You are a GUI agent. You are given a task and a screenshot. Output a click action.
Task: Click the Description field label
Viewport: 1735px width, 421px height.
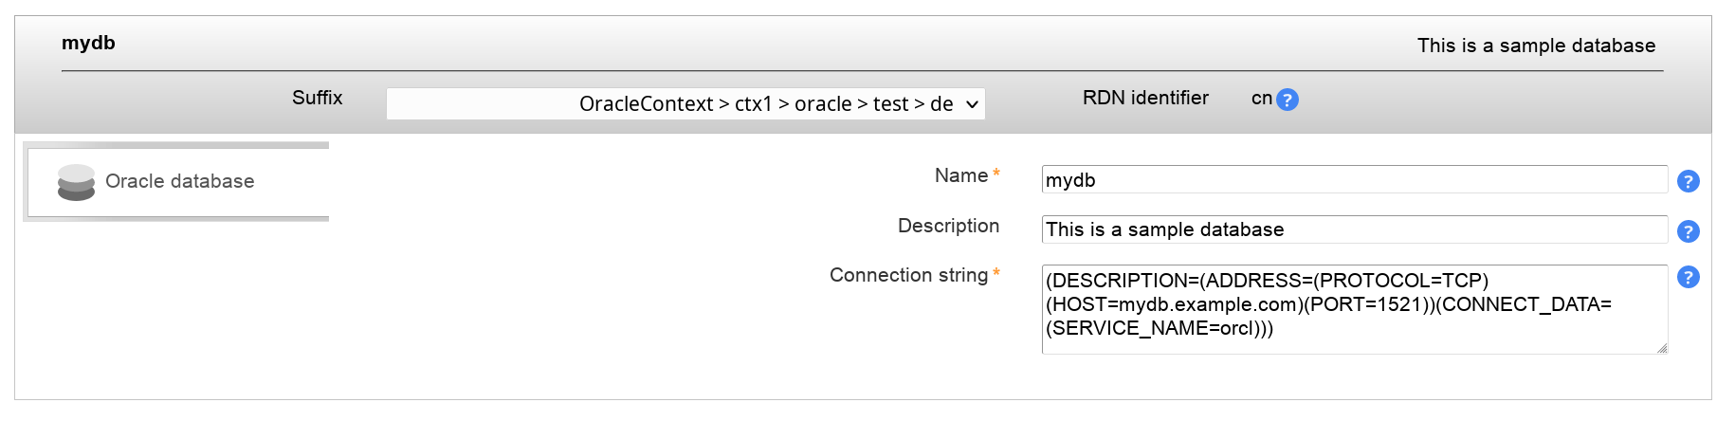(948, 226)
